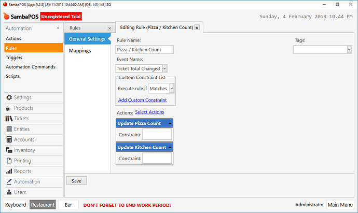Viewport: 358px width, 213px height.
Task: Open the Event Name dropdown
Action: click(164, 68)
